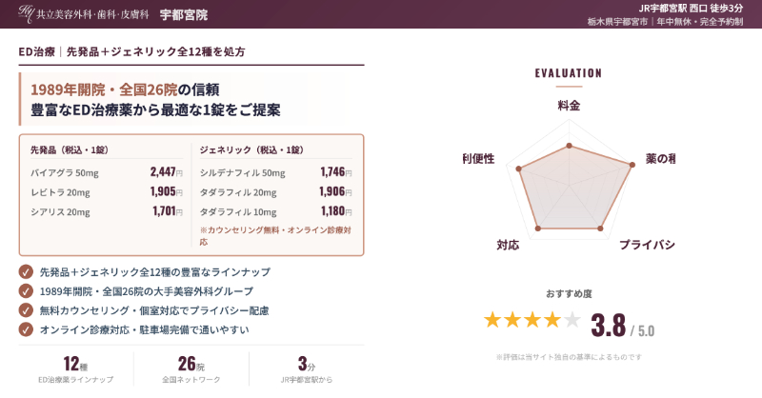
Task: Click the 宇都宮院 clinic name in header
Action: (184, 15)
